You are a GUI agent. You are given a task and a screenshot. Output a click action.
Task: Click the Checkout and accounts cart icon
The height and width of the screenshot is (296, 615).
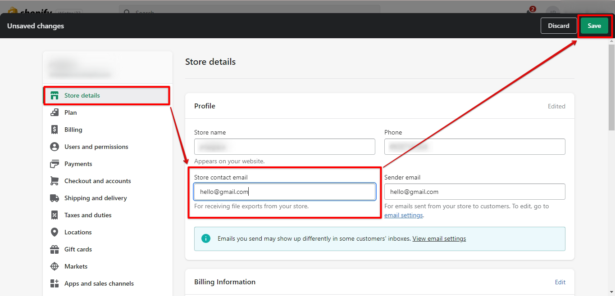(x=55, y=181)
